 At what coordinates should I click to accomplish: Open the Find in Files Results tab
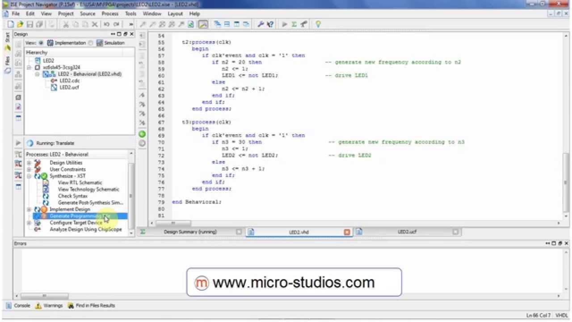point(91,305)
